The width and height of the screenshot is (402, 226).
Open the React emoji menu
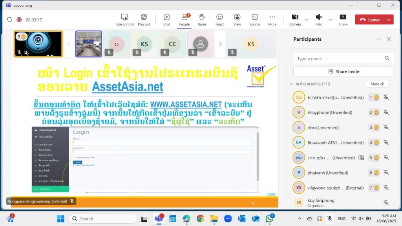[219, 20]
